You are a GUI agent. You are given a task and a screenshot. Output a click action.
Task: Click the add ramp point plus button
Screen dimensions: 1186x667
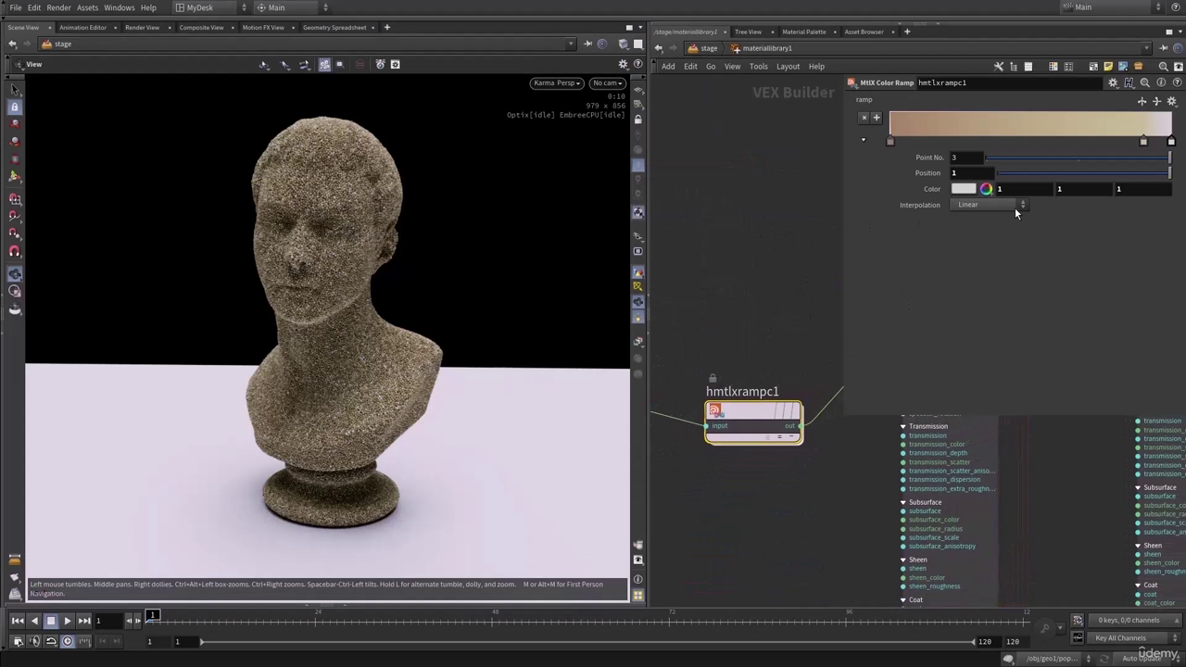(x=877, y=118)
